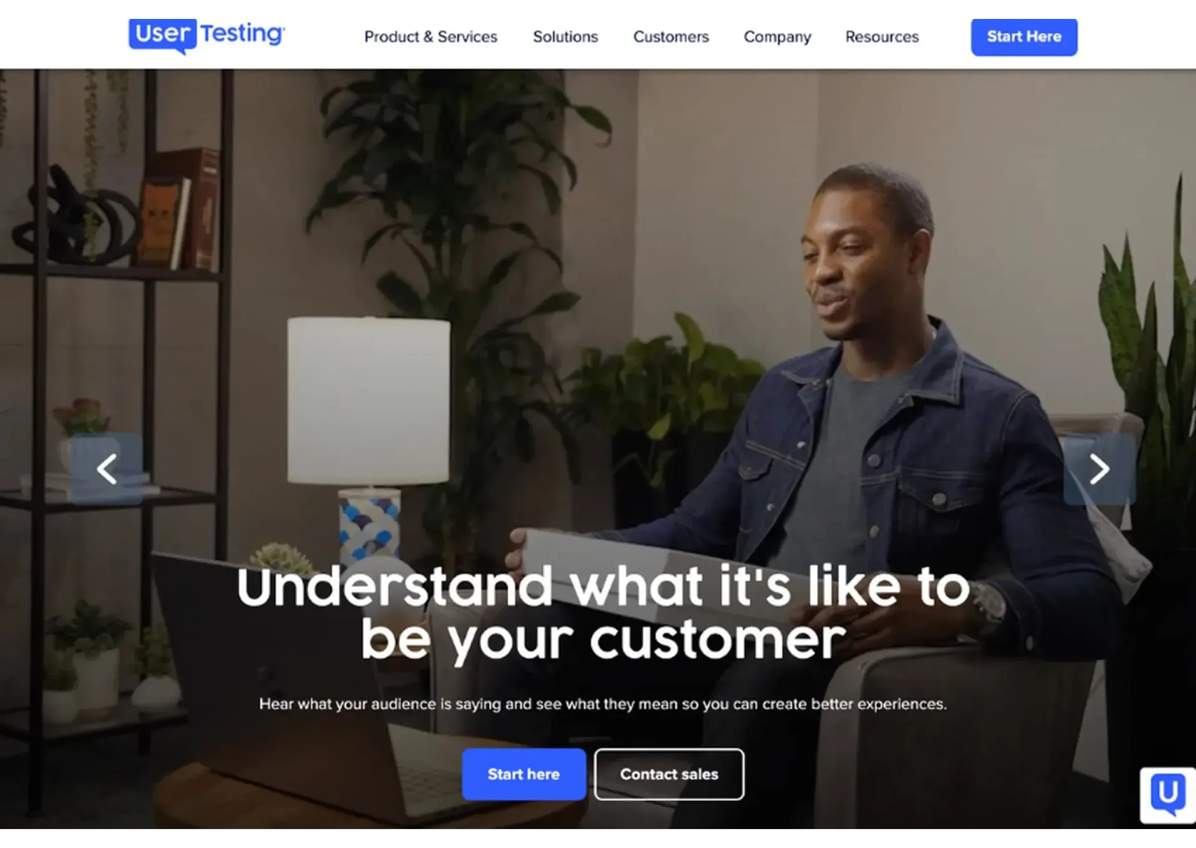1196x848 pixels.
Task: Open the Product & Services menu
Action: point(431,36)
